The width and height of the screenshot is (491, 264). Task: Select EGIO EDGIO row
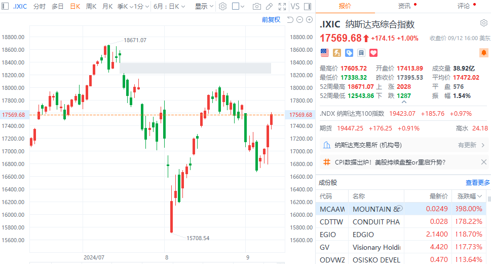tap(401, 235)
